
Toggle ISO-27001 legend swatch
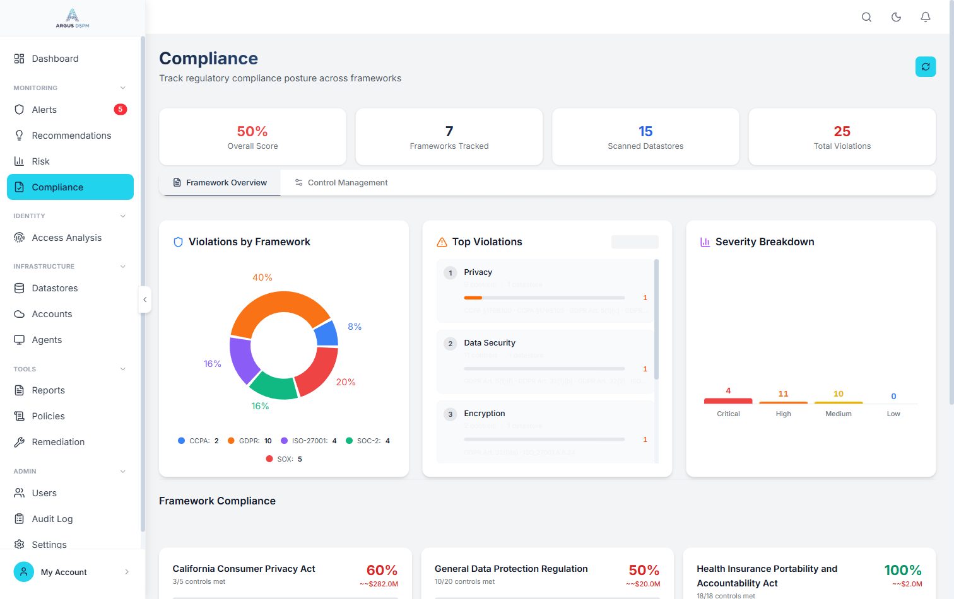tap(285, 441)
